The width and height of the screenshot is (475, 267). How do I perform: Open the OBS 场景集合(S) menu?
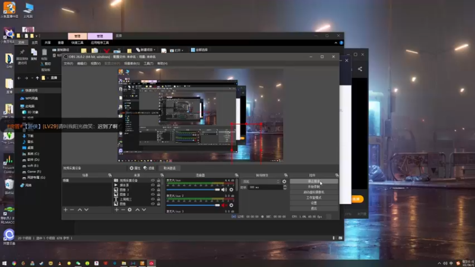click(132, 63)
